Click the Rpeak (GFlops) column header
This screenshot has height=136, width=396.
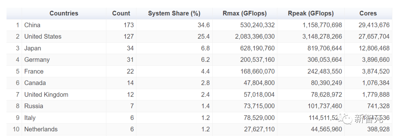tap(311, 14)
